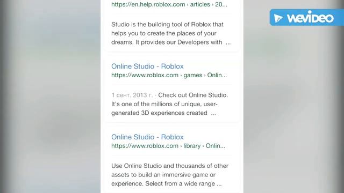Click the roblox.com library URL breadcrumb
Screen dimensions: 344x193
click(x=168, y=146)
